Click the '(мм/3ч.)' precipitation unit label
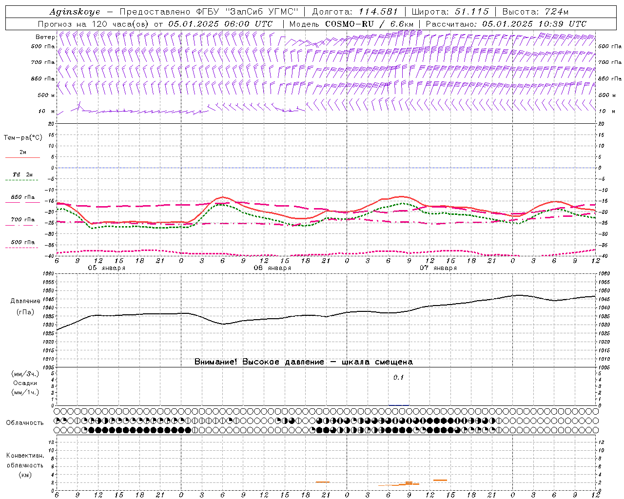This screenshot has height=499, width=624. point(25,374)
